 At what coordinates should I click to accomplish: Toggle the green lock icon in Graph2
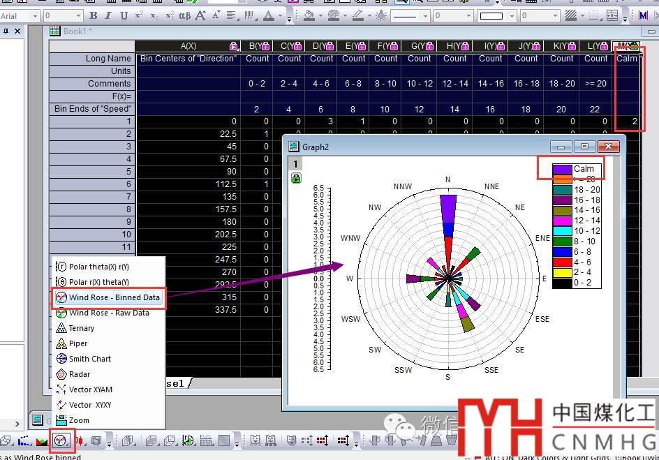pos(296,178)
